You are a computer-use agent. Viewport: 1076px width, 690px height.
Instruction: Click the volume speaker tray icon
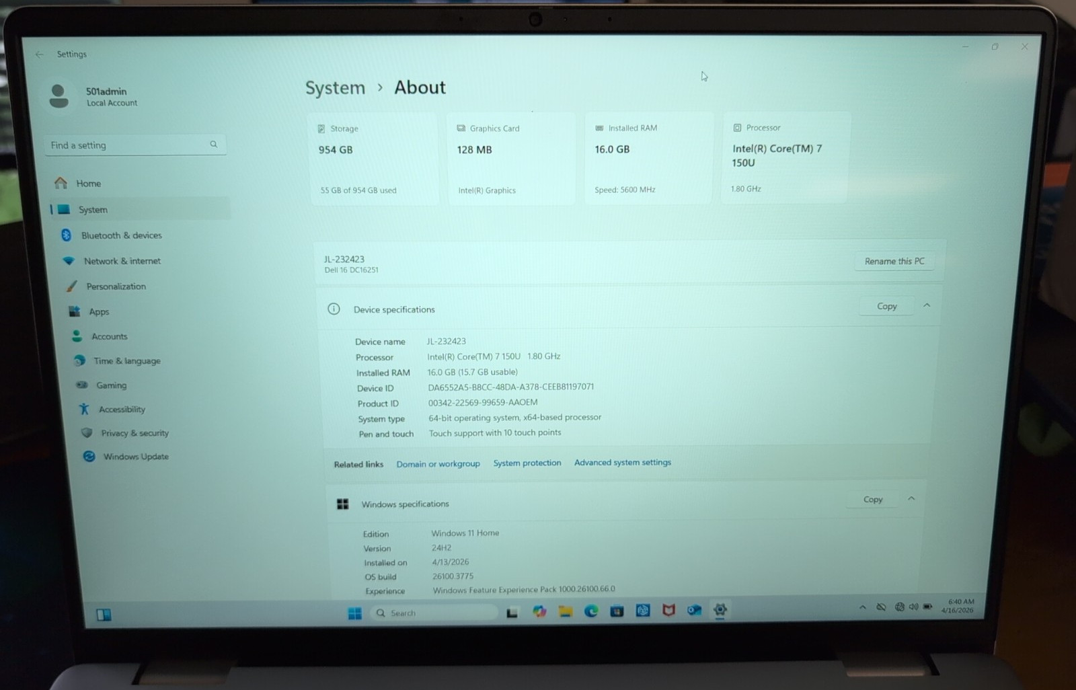coord(913,607)
